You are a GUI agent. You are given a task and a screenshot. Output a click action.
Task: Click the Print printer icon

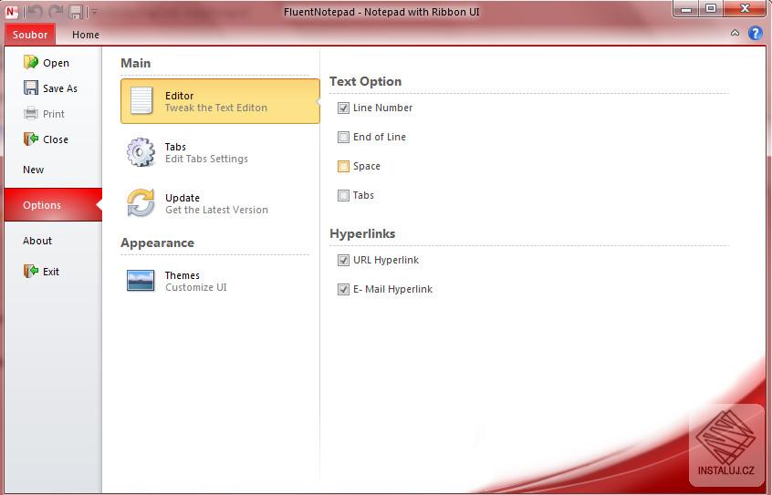30,114
